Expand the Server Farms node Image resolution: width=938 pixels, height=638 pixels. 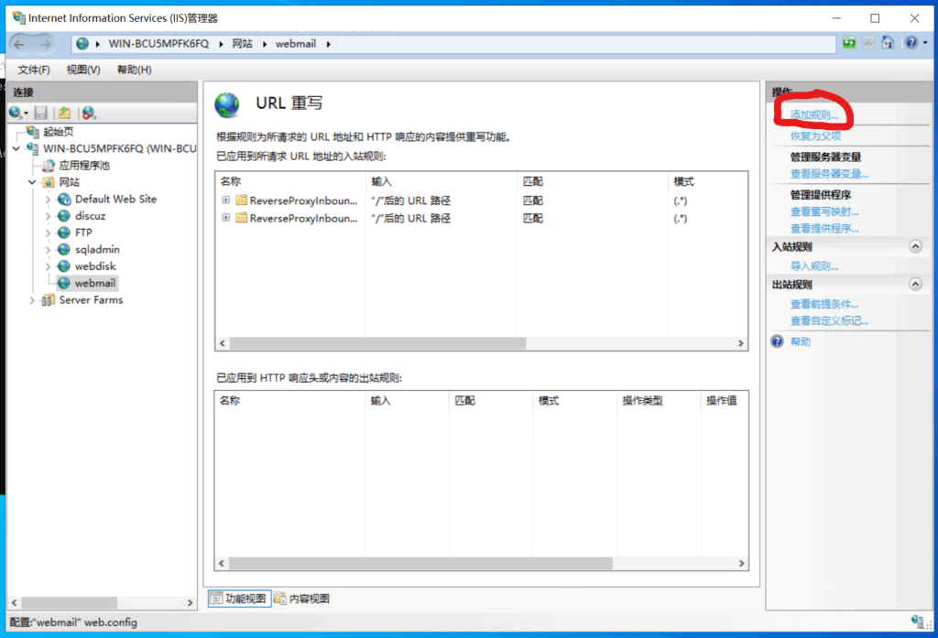pyautogui.click(x=32, y=300)
